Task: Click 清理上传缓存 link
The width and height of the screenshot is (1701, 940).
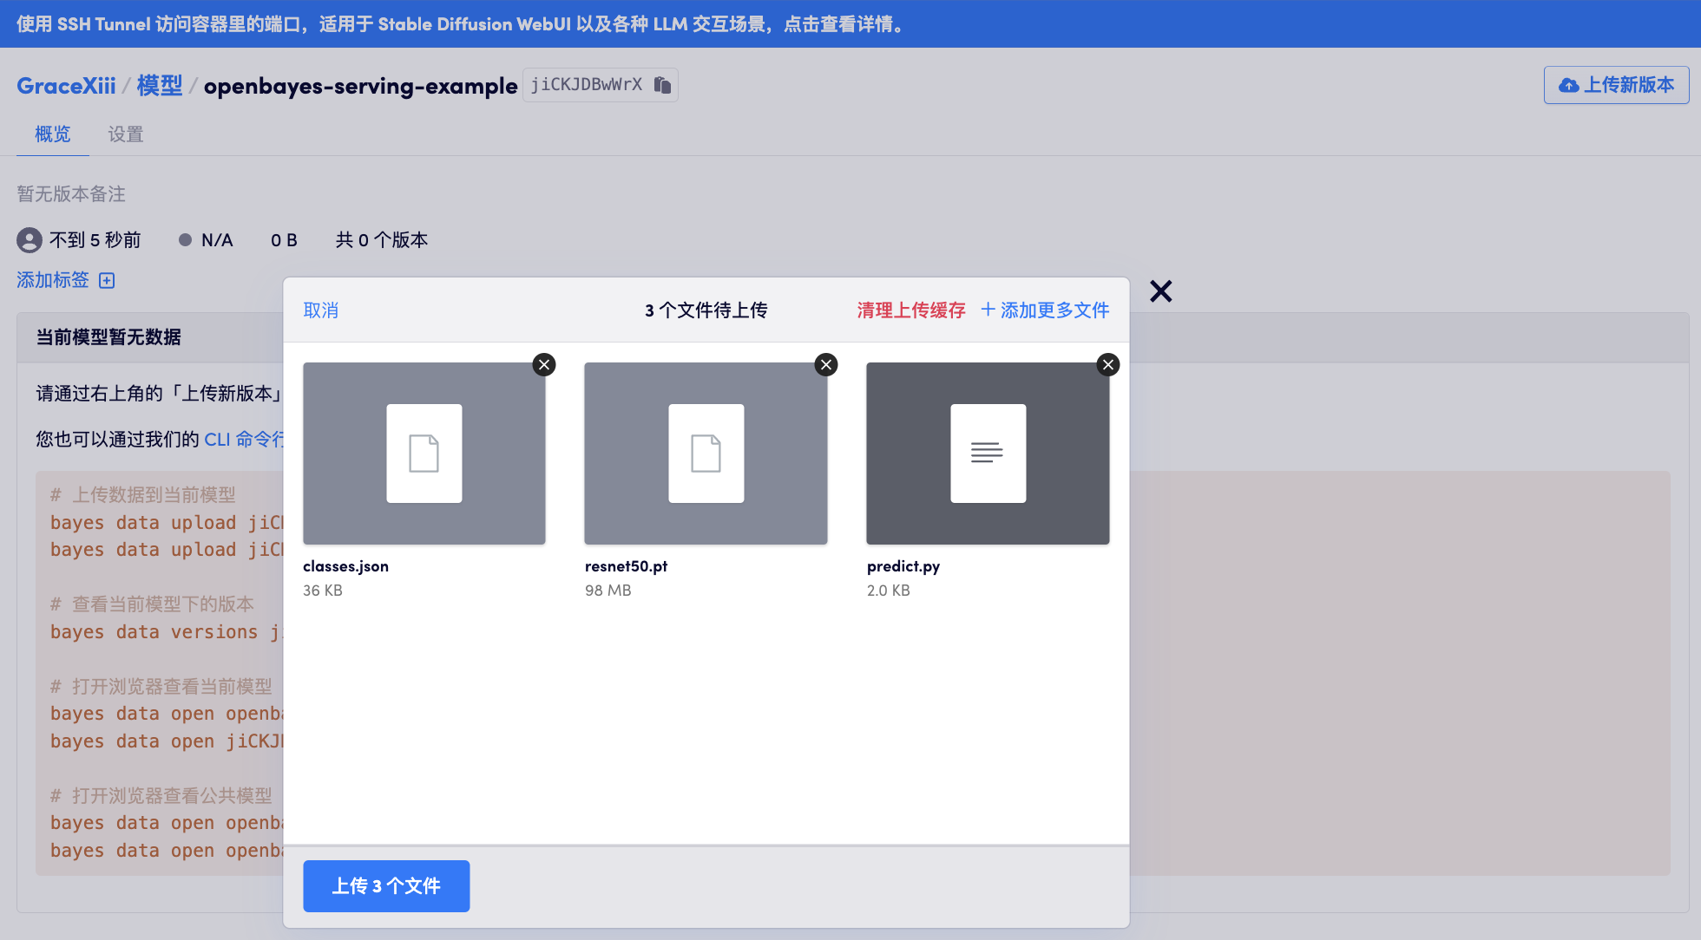Action: click(910, 310)
